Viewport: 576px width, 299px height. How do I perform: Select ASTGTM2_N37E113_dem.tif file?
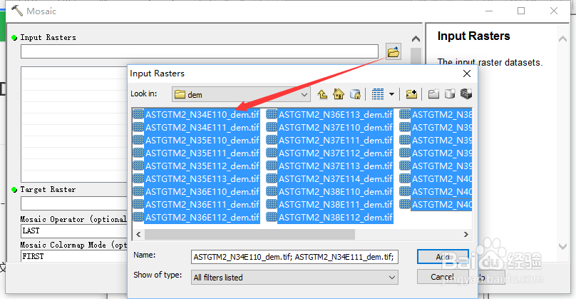coord(335,166)
